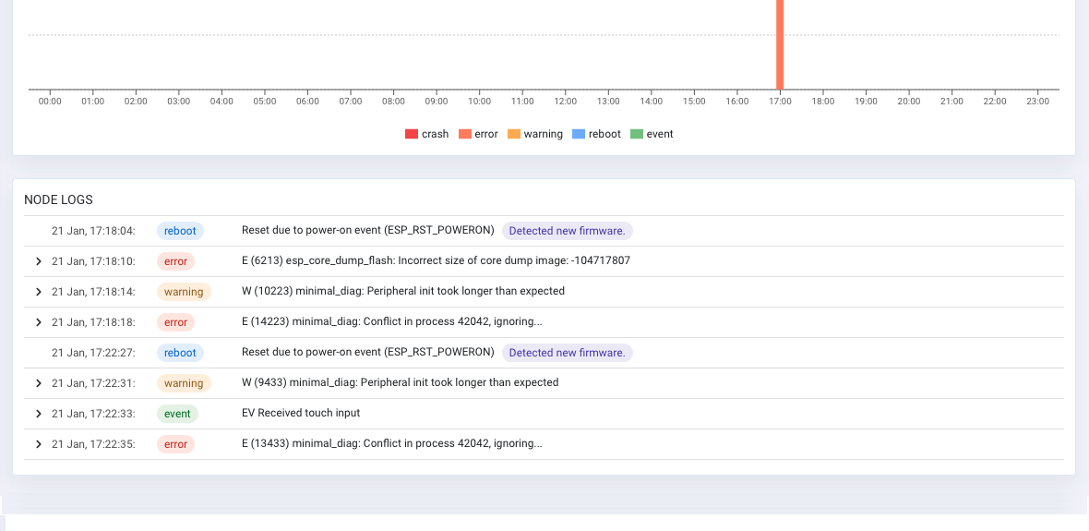
Task: Click the error badge at 17:18:10
Action: 175,261
